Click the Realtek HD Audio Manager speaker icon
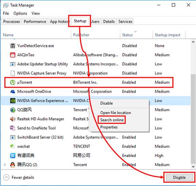This screenshot has width=196, height=186. (13, 119)
